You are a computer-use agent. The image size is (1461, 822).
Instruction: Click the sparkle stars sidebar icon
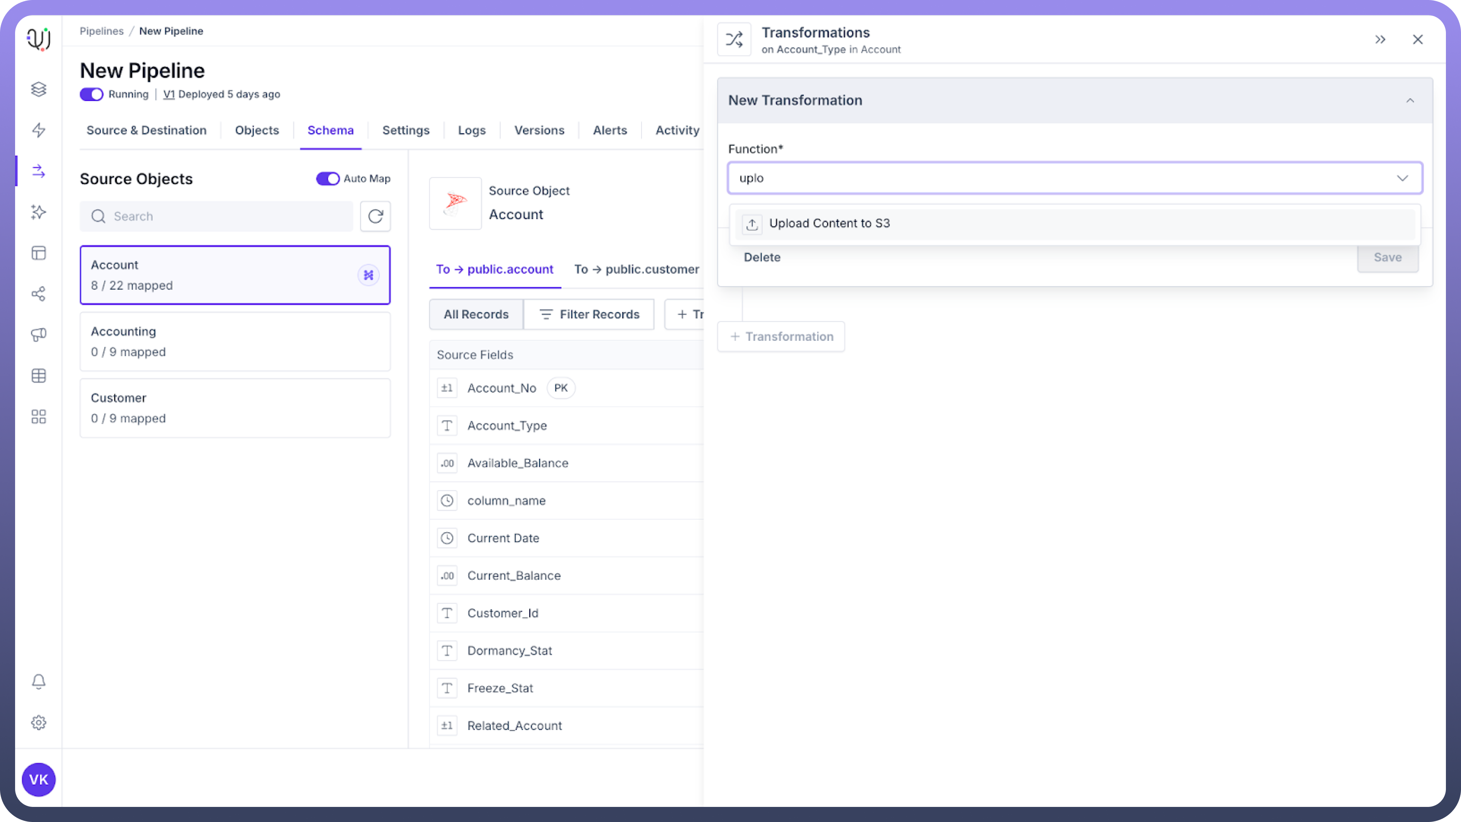[38, 212]
